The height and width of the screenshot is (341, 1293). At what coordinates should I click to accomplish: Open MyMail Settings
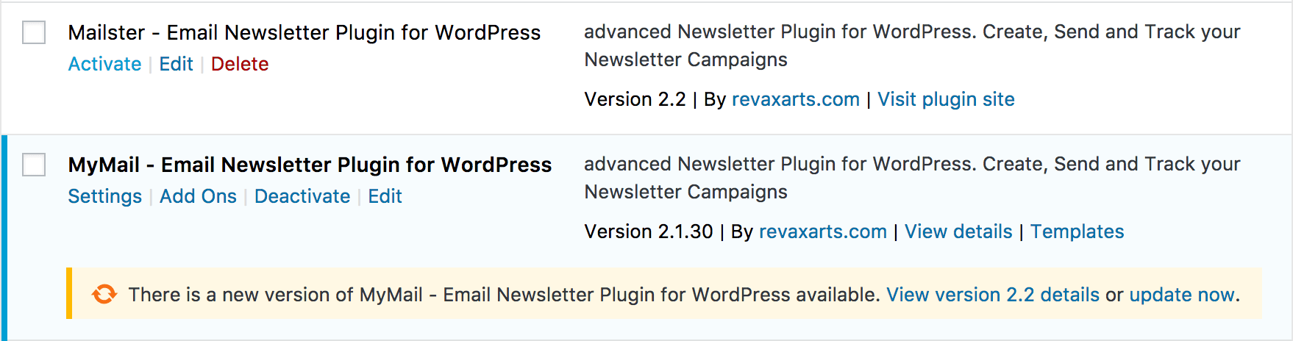(x=104, y=196)
